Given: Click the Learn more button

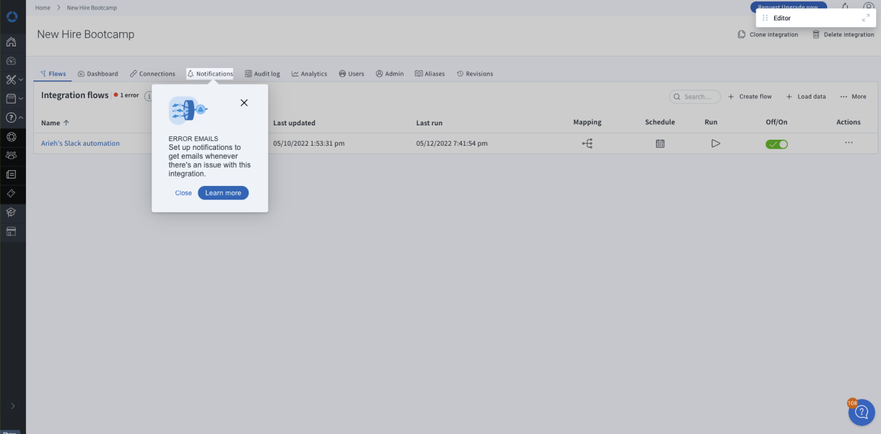Looking at the screenshot, I should [223, 193].
